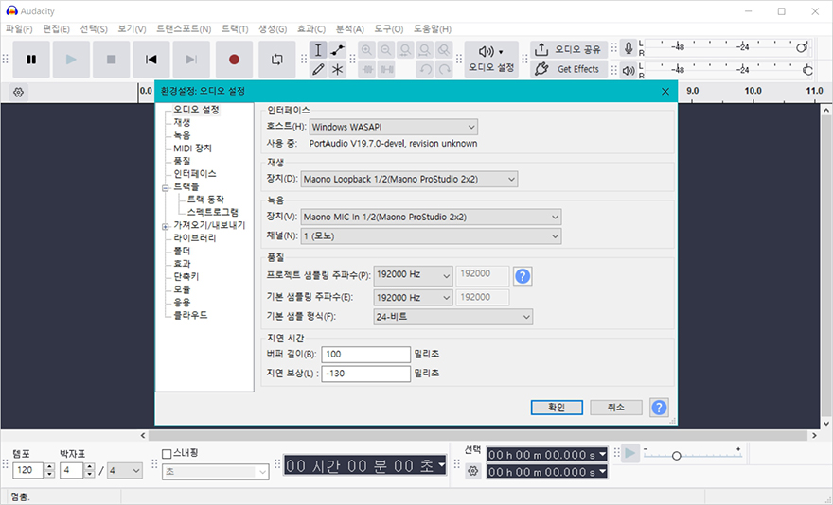833x505 pixels.
Task: Skip to end of project
Action: [x=191, y=60]
